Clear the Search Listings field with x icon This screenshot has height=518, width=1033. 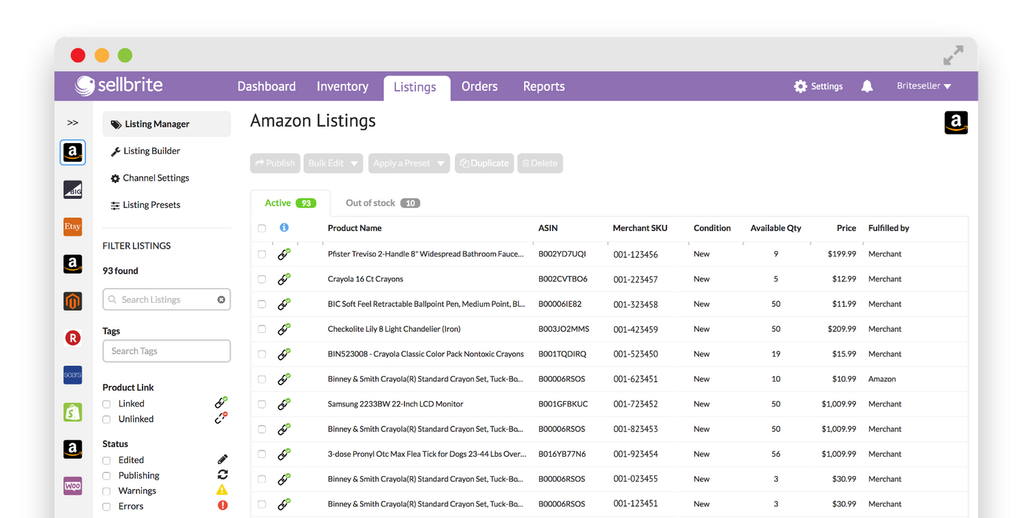coord(221,300)
